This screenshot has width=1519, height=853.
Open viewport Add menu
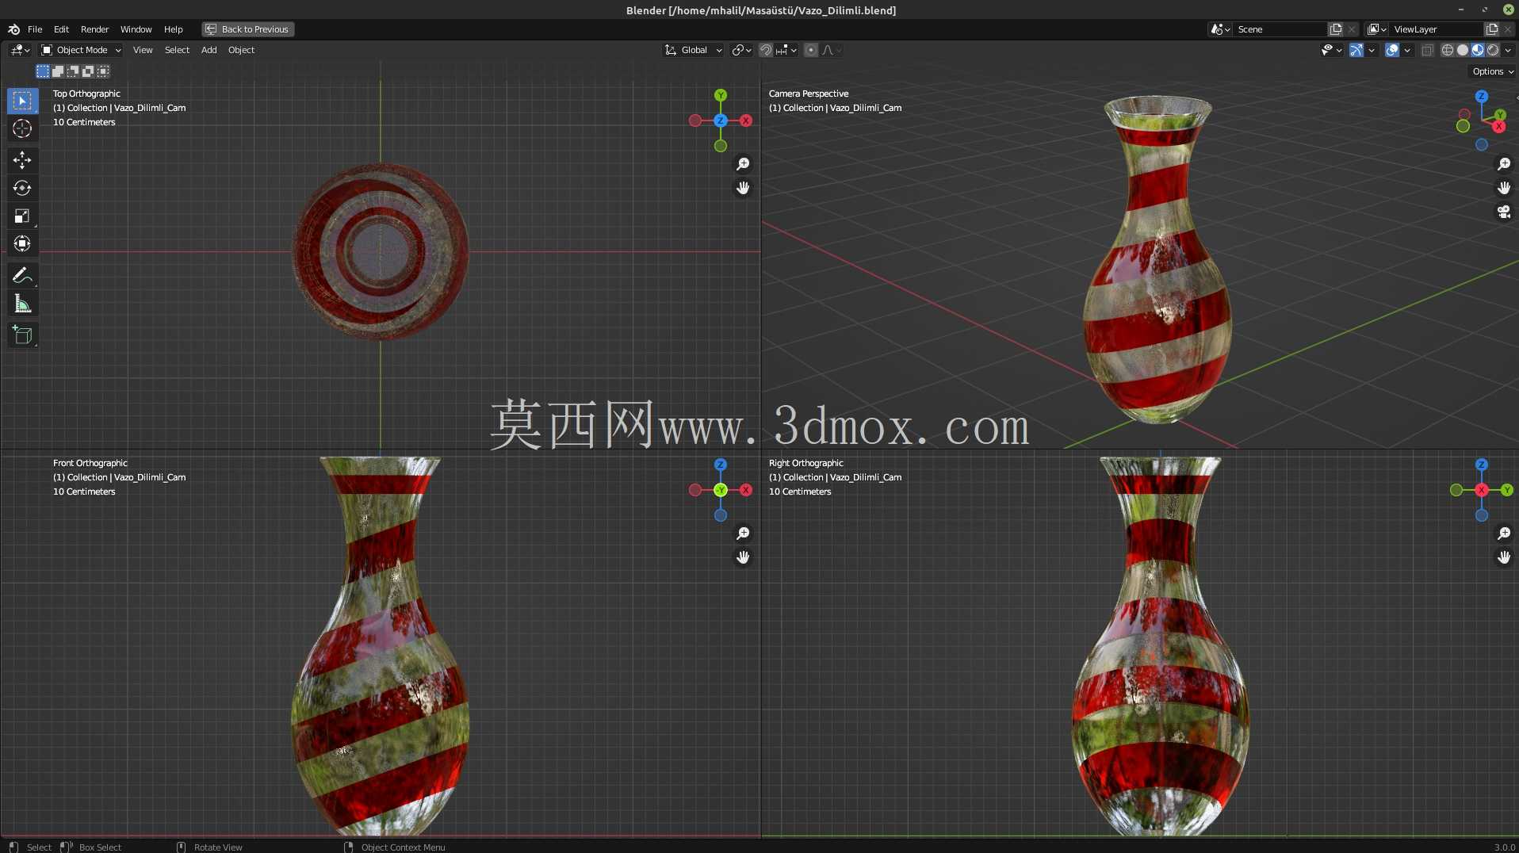point(209,50)
